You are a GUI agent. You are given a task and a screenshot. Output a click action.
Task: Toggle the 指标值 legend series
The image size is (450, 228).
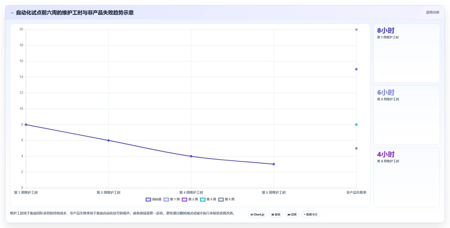point(153,199)
